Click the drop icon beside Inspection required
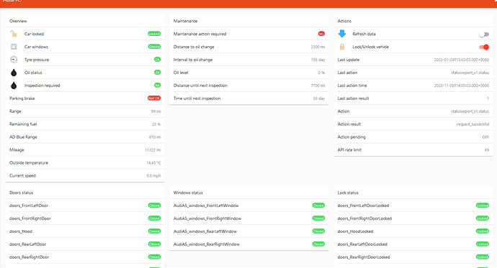The width and height of the screenshot is (497, 268). (x=14, y=86)
